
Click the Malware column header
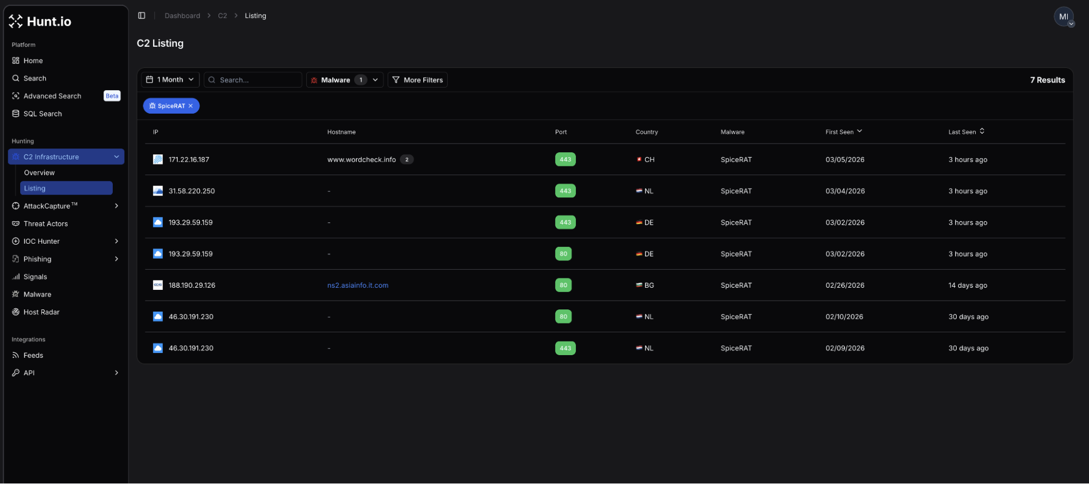(x=733, y=132)
